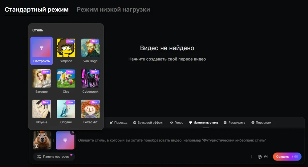Image resolution: width=308 pixels, height=167 pixels.
Task: Open the Голос tab
Action: pos(176,123)
